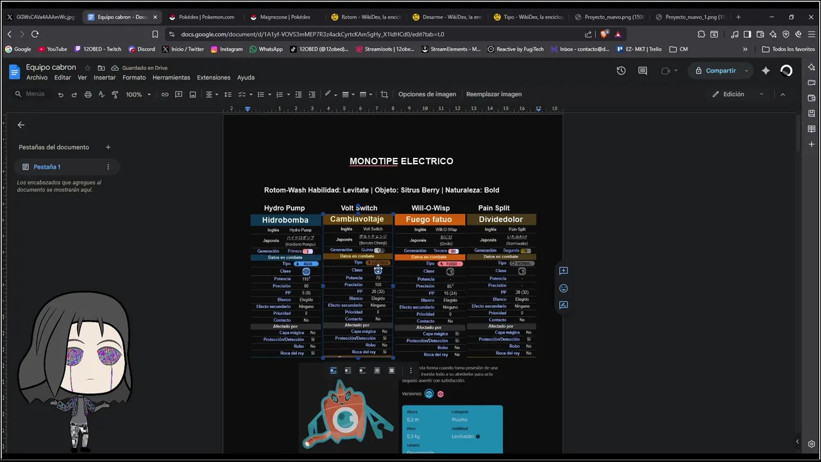The image size is (821, 462).
Task: Switch to Rotom WikiDex browser tab
Action: [x=365, y=17]
